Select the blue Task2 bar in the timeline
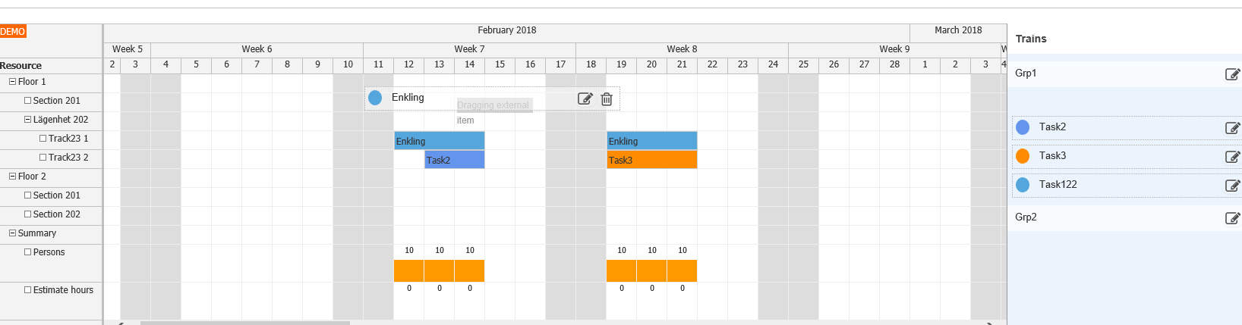Screen dimensions: 1242x325 tap(454, 160)
